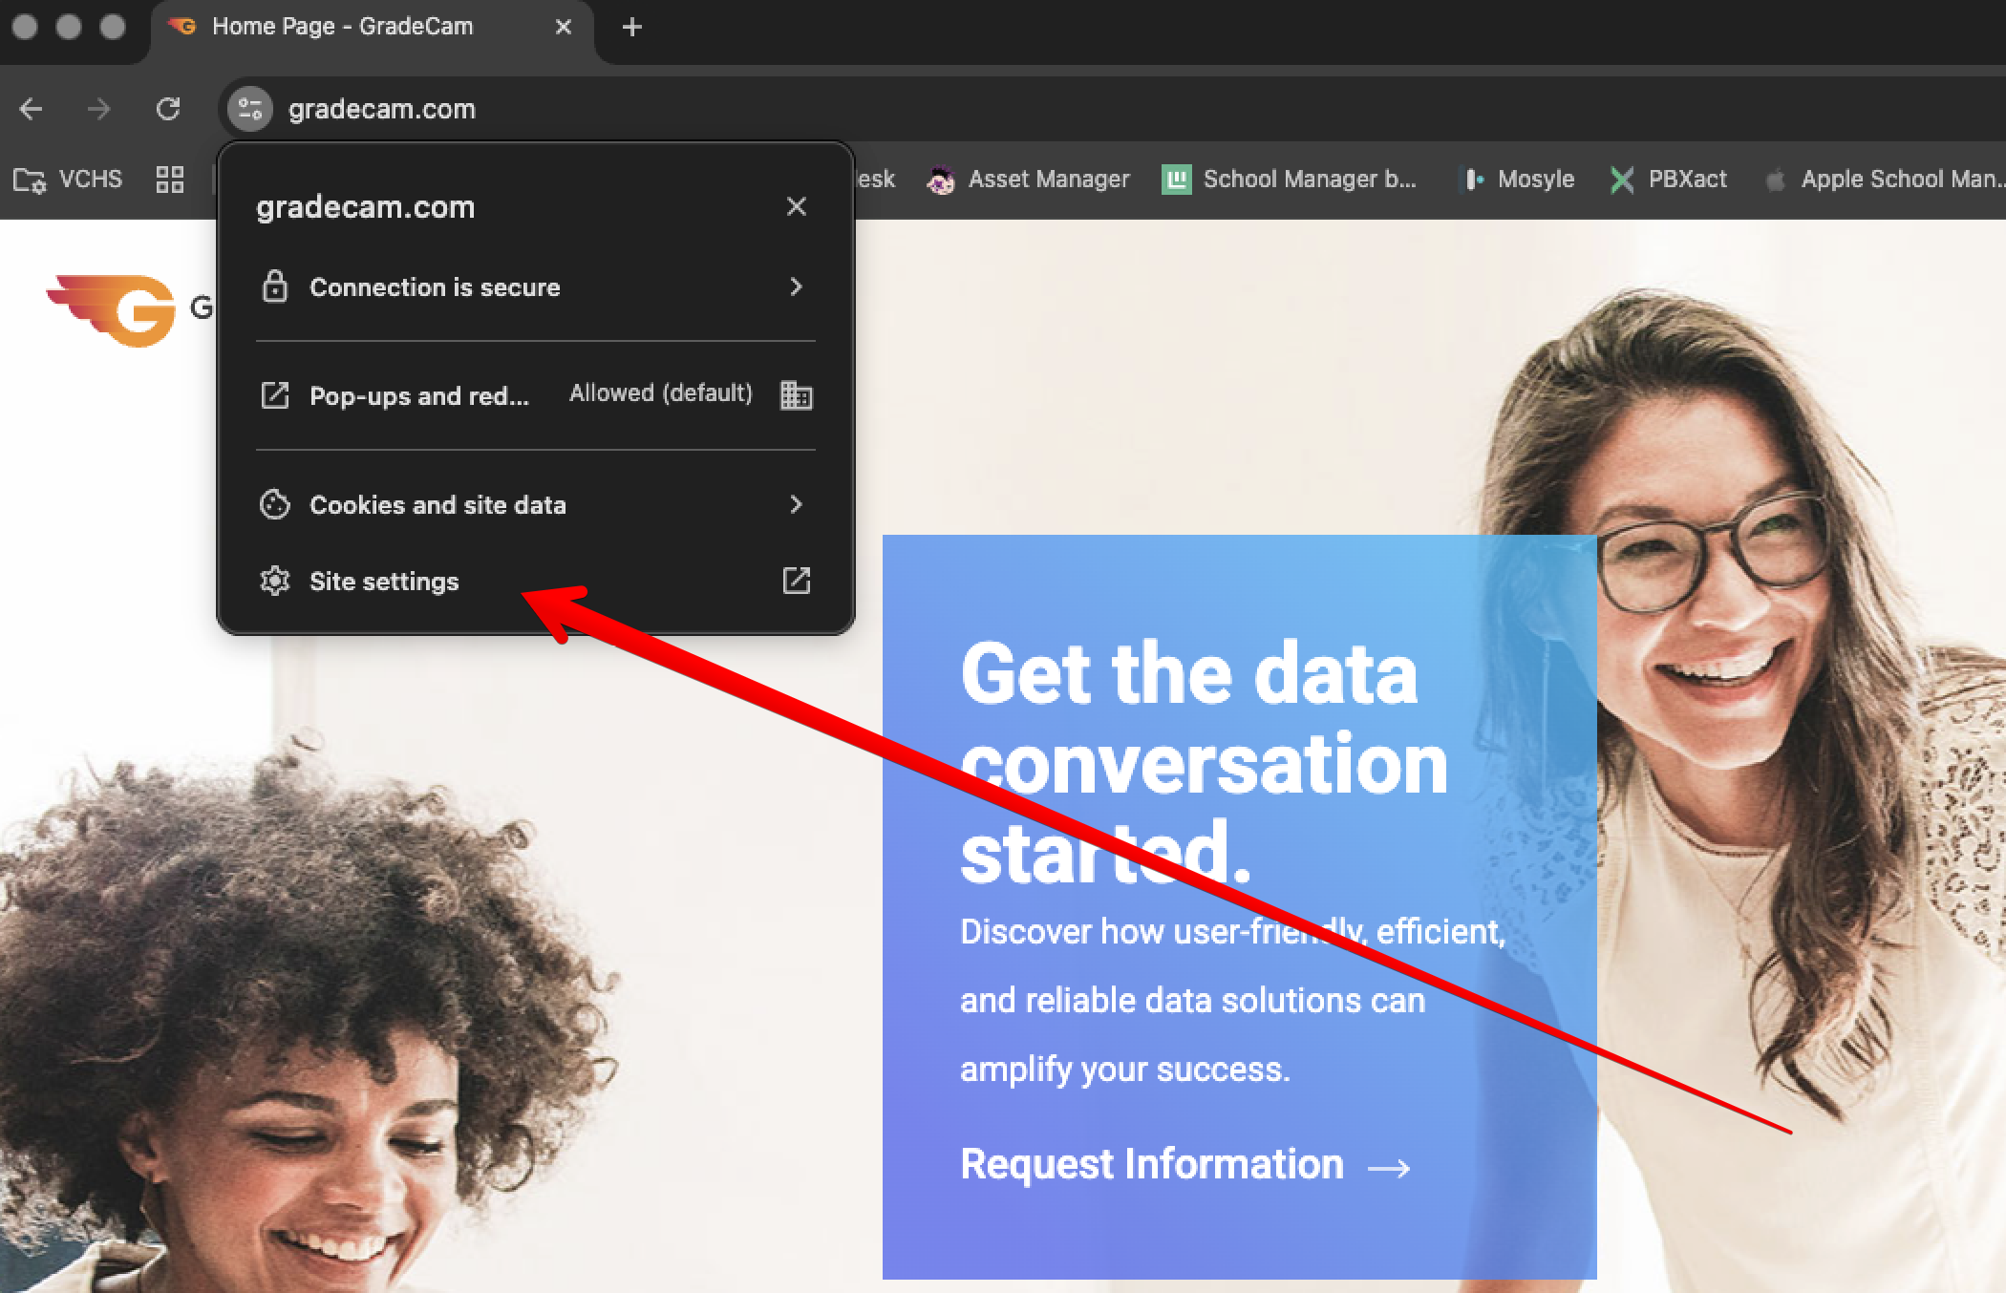
Task: Open Site settings
Action: 535,581
